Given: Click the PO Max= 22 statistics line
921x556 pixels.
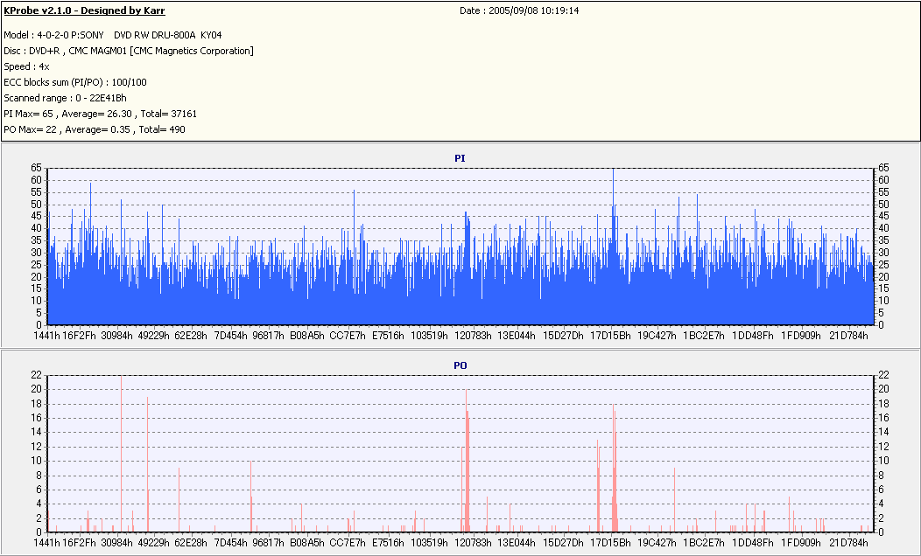Looking at the screenshot, I should point(95,129).
